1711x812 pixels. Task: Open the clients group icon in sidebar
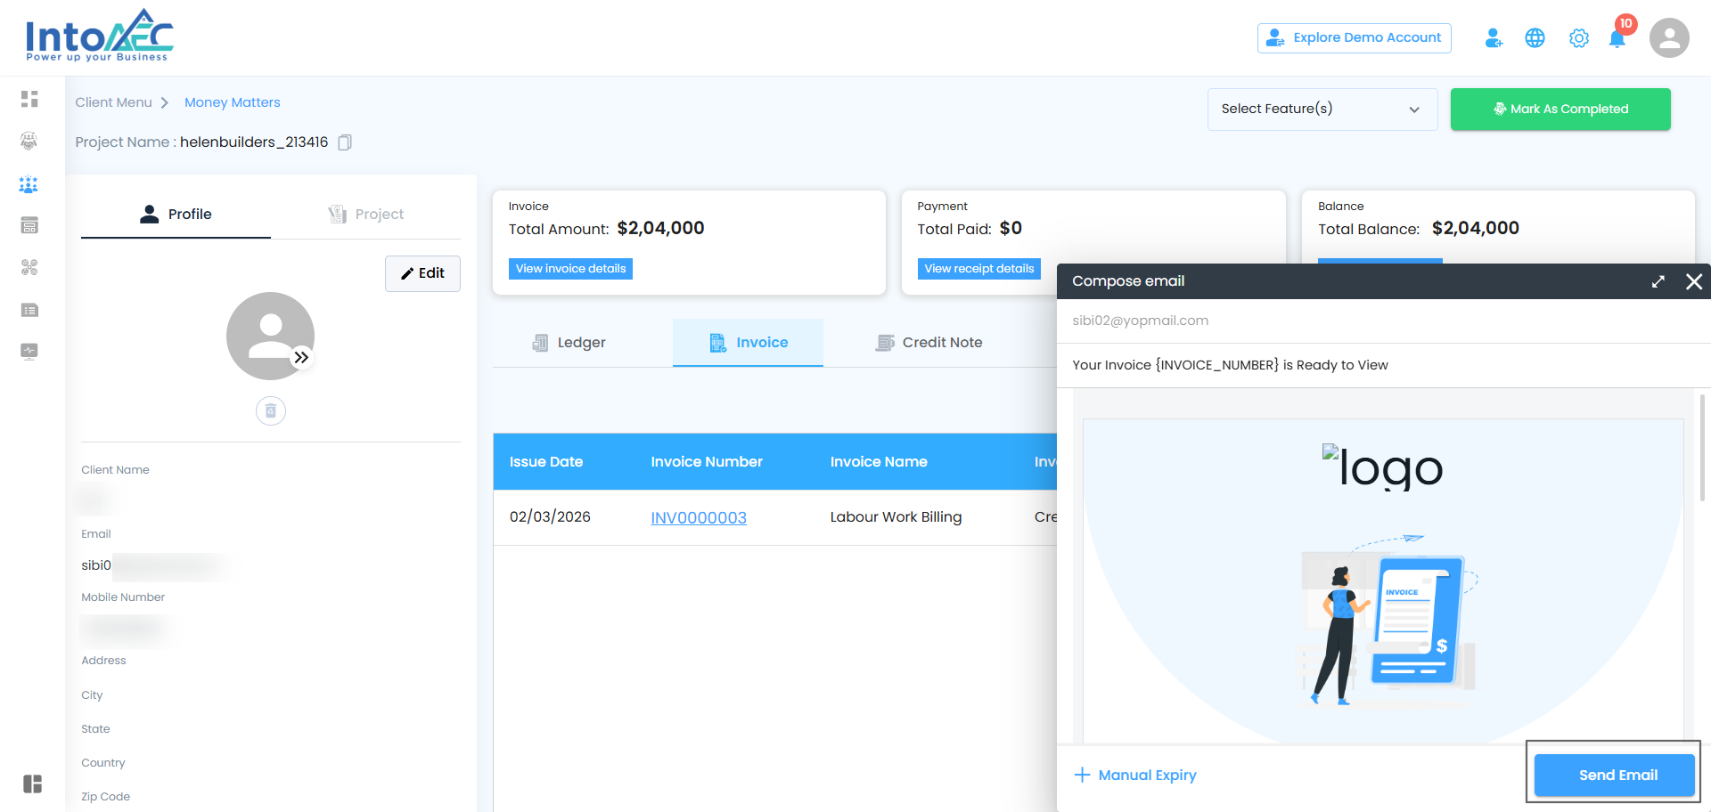pos(29,184)
